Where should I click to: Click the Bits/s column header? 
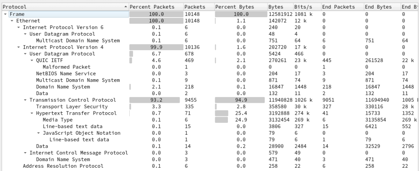point(303,7)
